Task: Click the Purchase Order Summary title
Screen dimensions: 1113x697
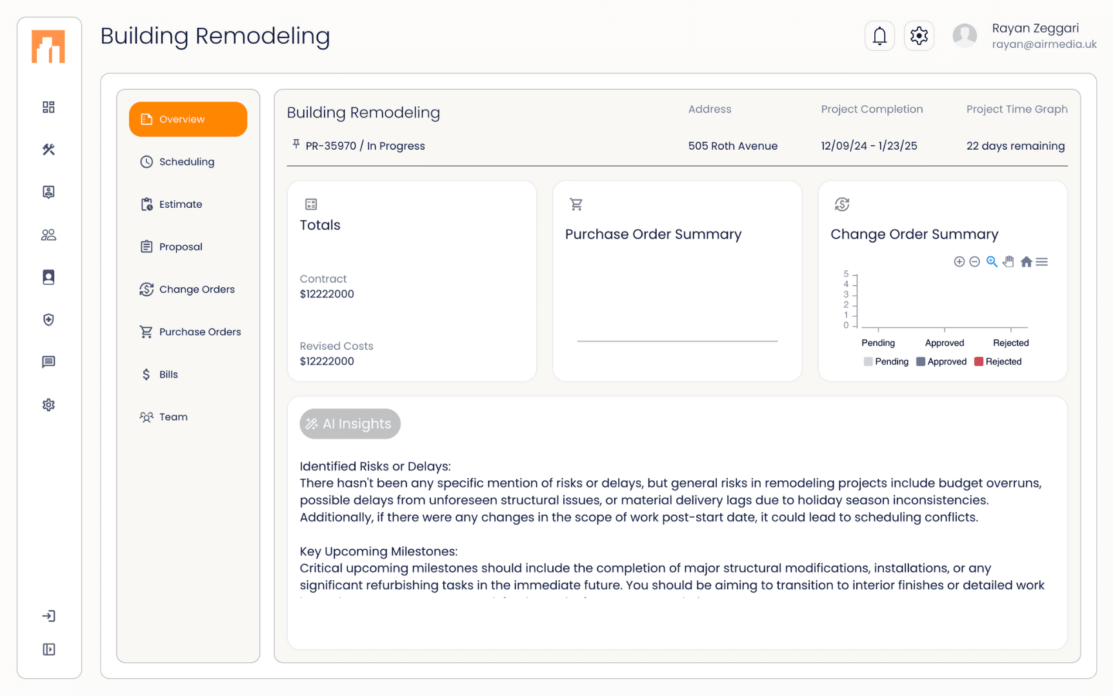Action: click(x=653, y=234)
